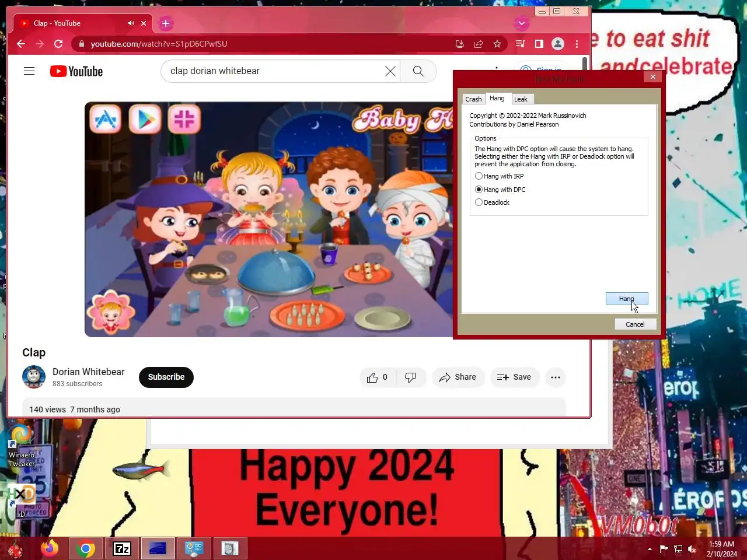Bookmark this page with the star
The width and height of the screenshot is (747, 560).
pyautogui.click(x=497, y=44)
